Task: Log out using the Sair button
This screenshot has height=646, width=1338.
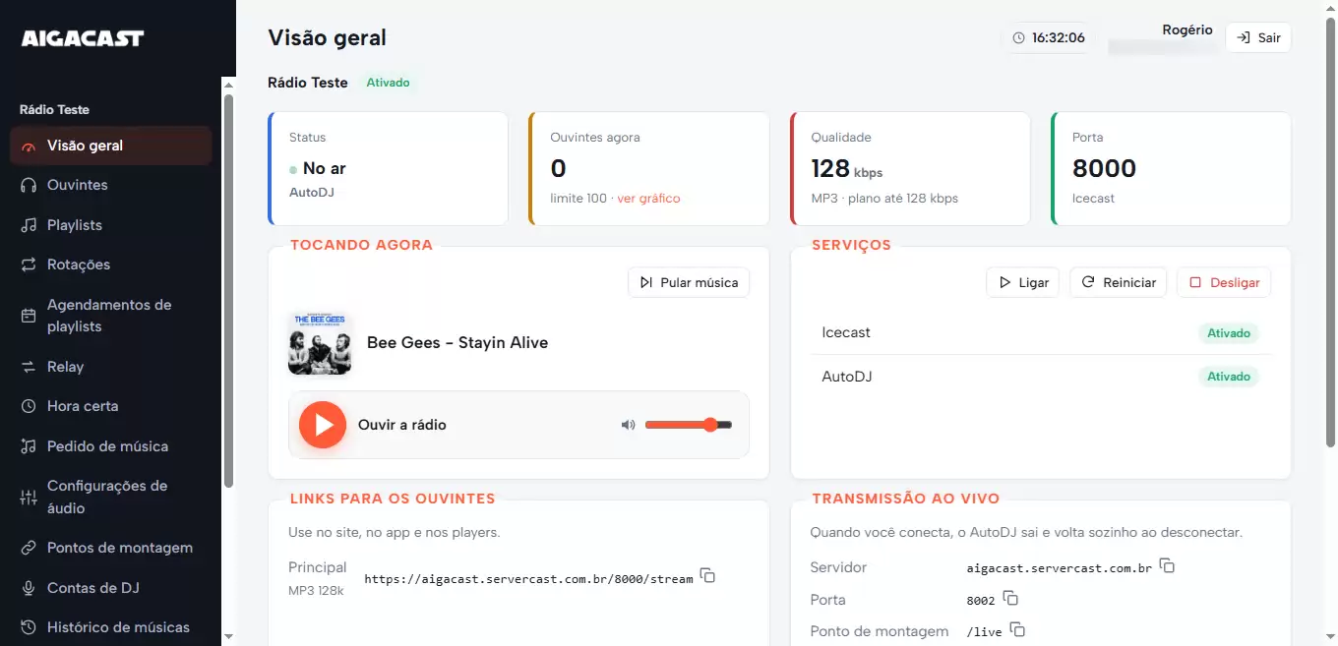Action: tap(1258, 37)
